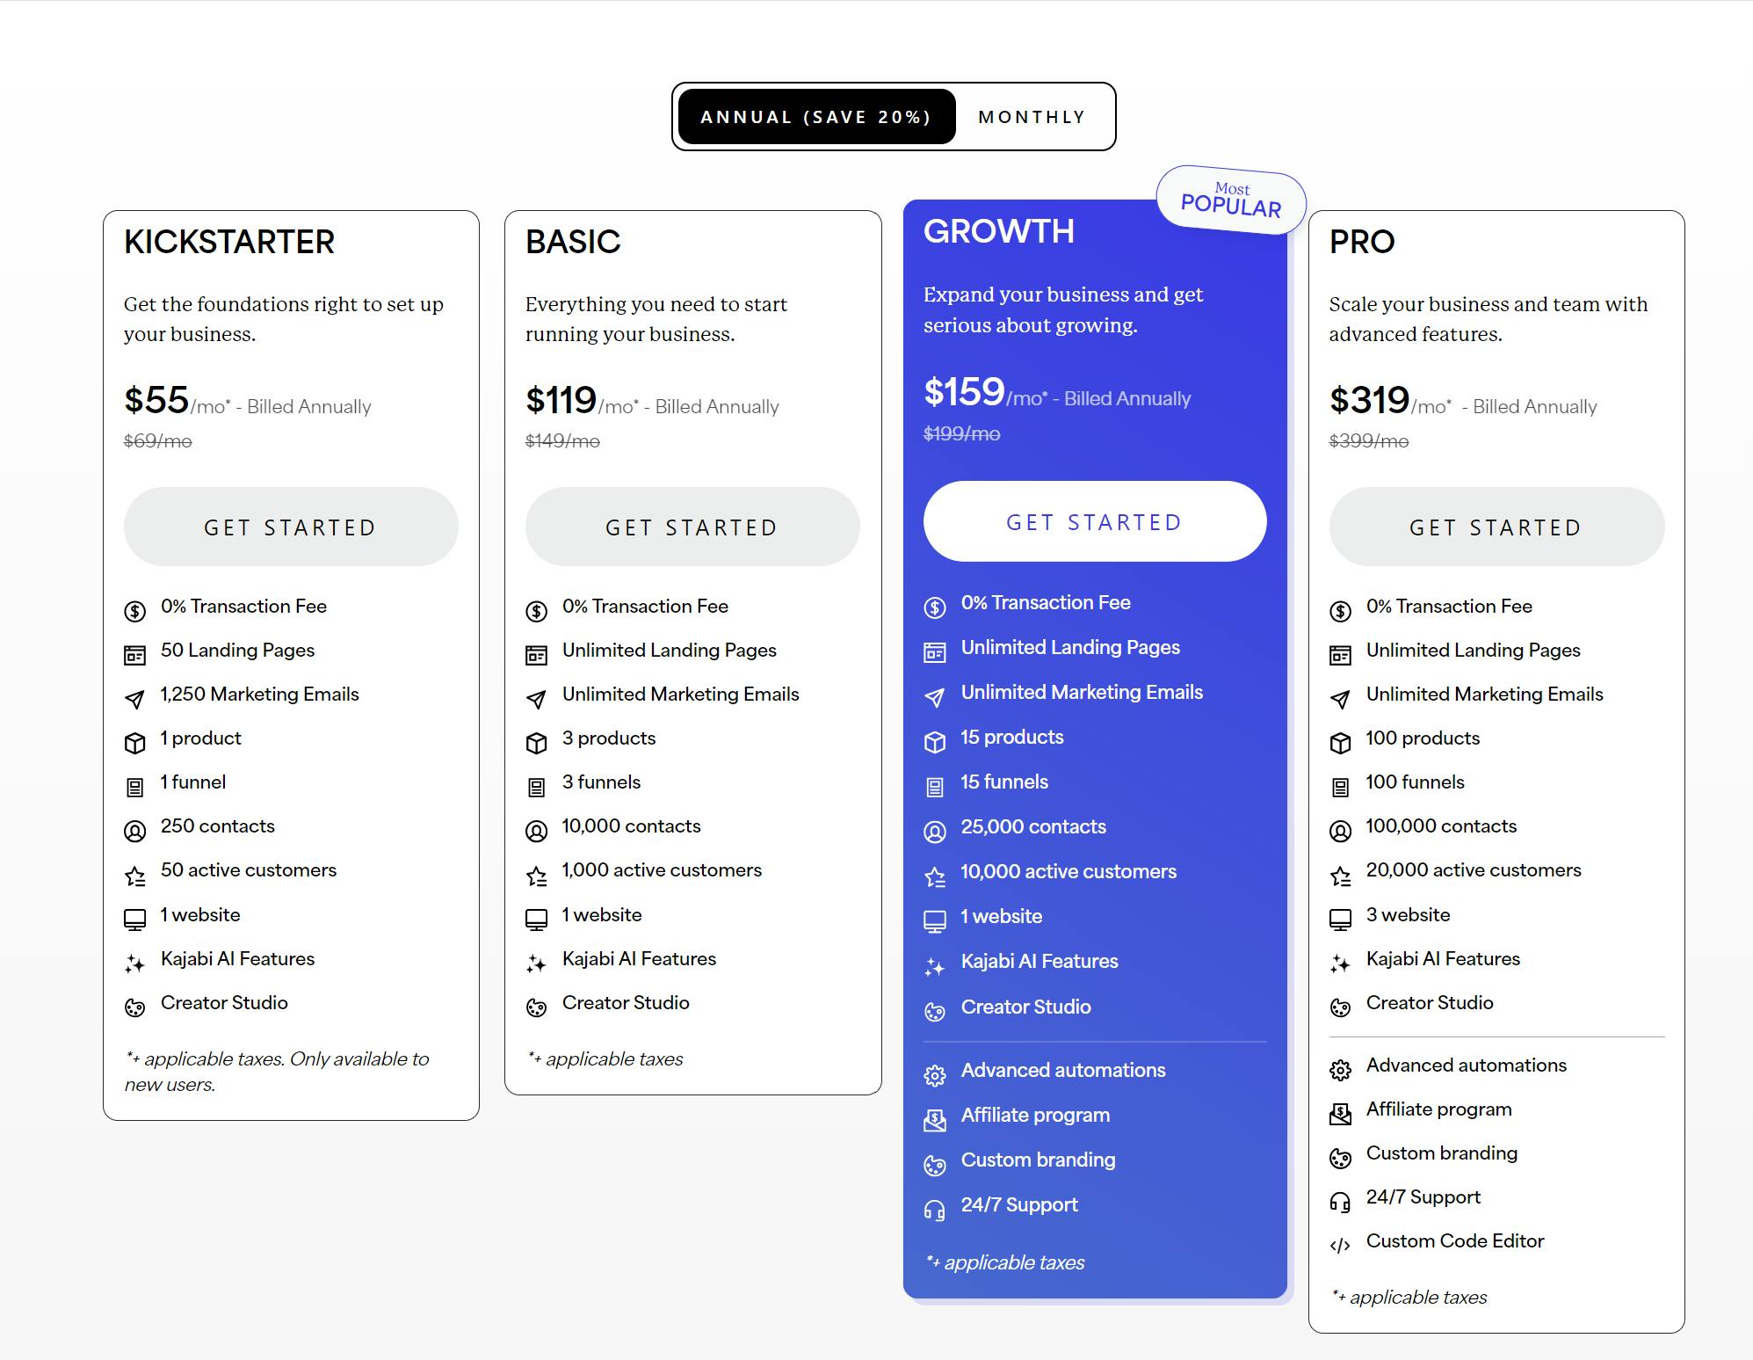1753x1360 pixels.
Task: Click Get Started on Growth plan
Action: tap(1095, 522)
